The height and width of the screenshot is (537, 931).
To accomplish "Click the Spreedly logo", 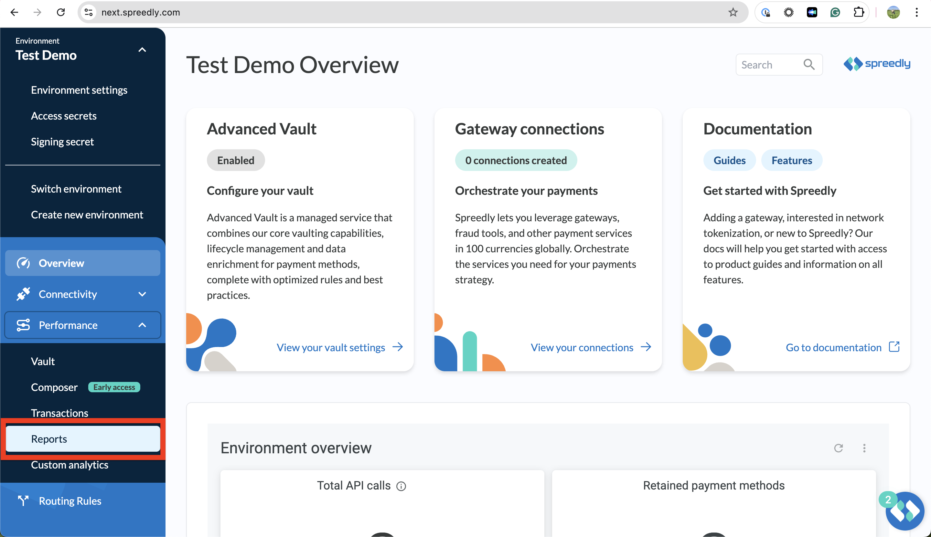I will click(876, 64).
